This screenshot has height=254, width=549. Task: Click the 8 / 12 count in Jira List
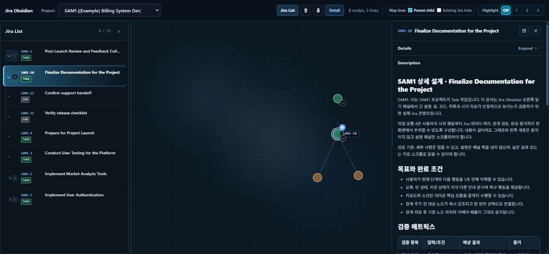pos(105,31)
